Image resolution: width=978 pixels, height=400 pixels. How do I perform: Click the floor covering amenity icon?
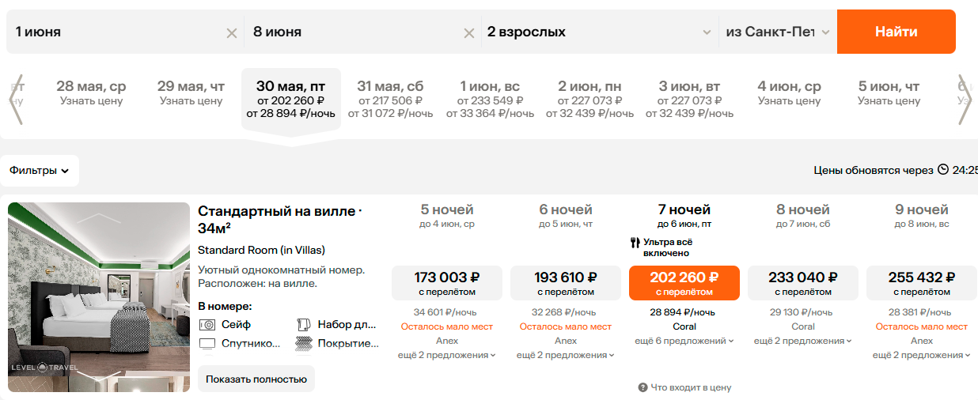(x=304, y=344)
